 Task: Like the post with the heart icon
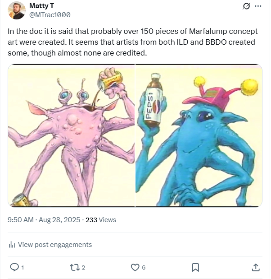click(135, 267)
